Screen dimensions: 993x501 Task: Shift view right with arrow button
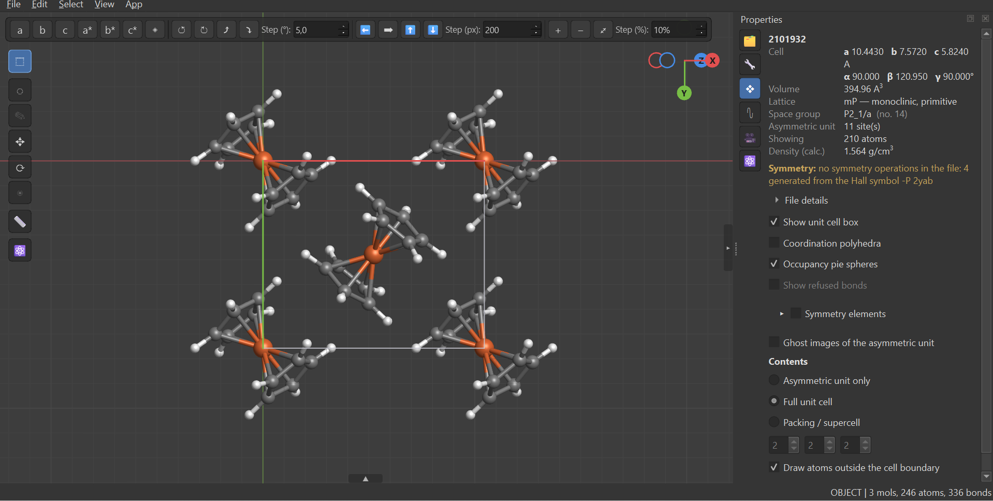[x=388, y=30]
